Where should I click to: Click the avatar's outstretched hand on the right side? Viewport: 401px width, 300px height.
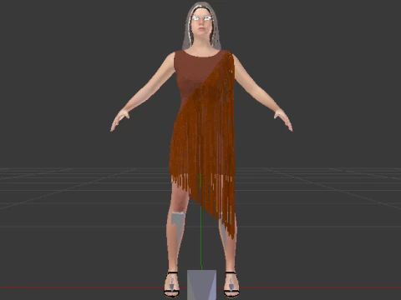tap(283, 120)
